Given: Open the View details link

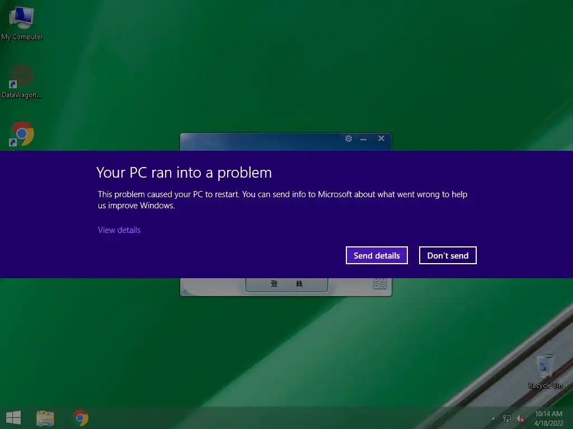Looking at the screenshot, I should coord(119,230).
